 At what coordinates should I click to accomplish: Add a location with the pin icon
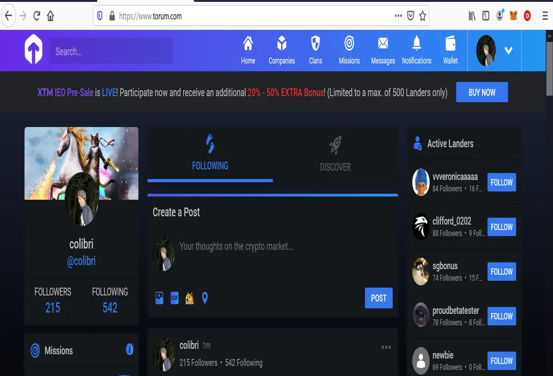(205, 298)
